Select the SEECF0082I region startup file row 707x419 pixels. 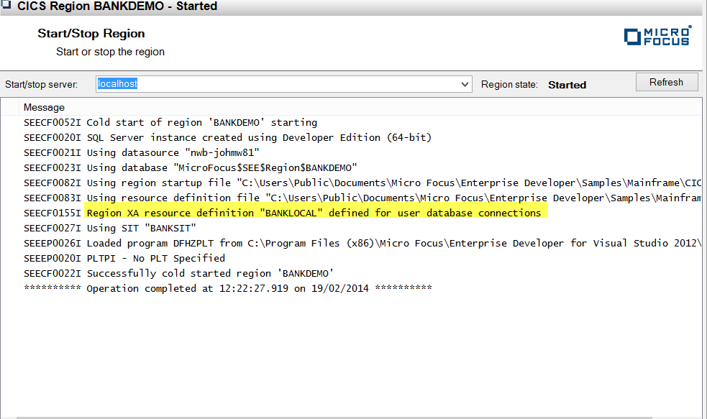click(x=360, y=183)
